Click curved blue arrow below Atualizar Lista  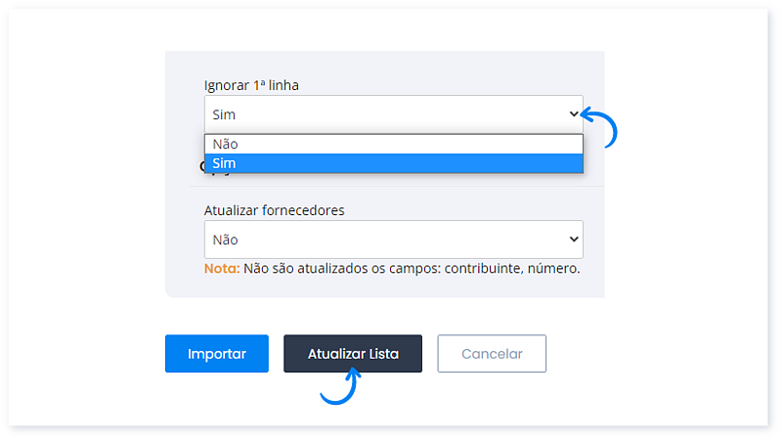point(339,388)
